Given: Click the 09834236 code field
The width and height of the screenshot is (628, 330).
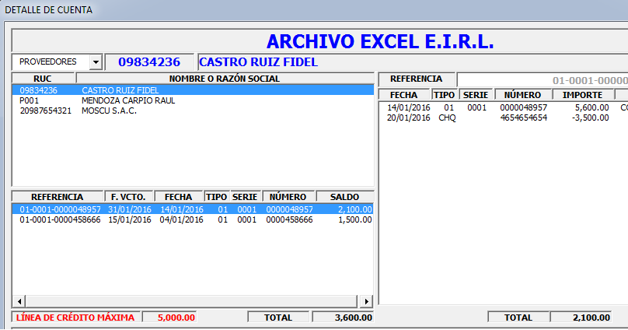Looking at the screenshot, I should 149,62.
